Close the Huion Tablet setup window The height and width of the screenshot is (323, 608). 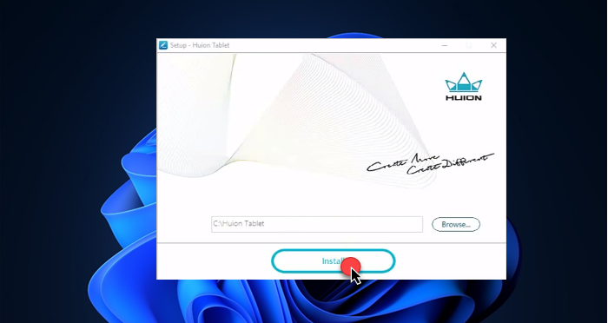(x=493, y=45)
